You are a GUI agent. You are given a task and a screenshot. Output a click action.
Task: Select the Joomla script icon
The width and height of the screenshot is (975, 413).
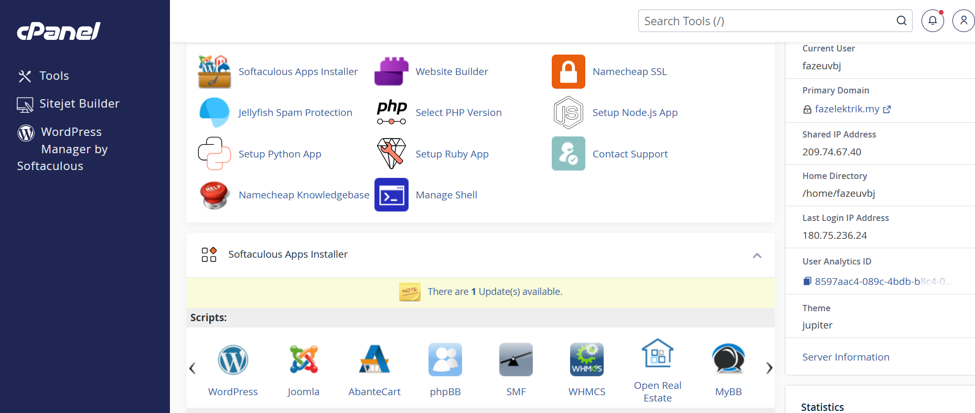304,359
